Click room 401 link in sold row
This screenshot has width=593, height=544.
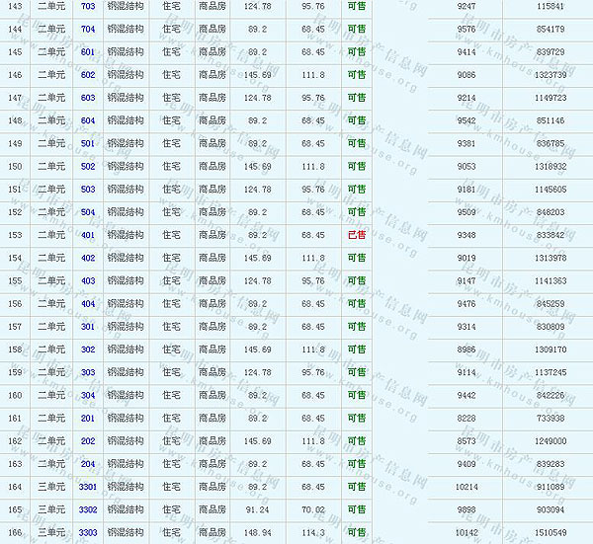tap(88, 235)
